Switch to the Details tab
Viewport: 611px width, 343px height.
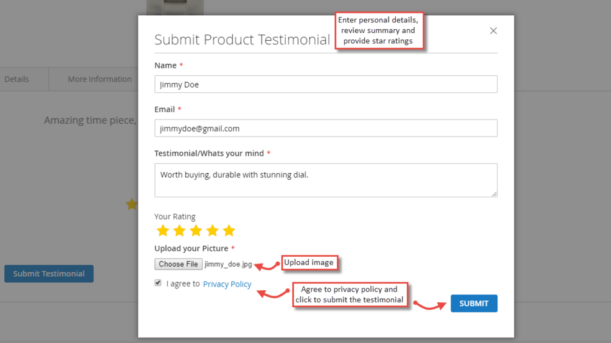point(17,79)
